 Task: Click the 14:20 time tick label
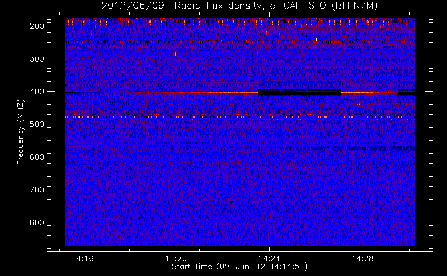[176, 259]
